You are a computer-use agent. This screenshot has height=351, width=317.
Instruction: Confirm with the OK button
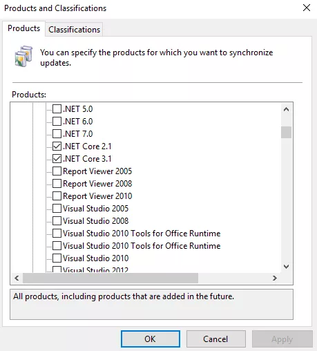point(151,339)
